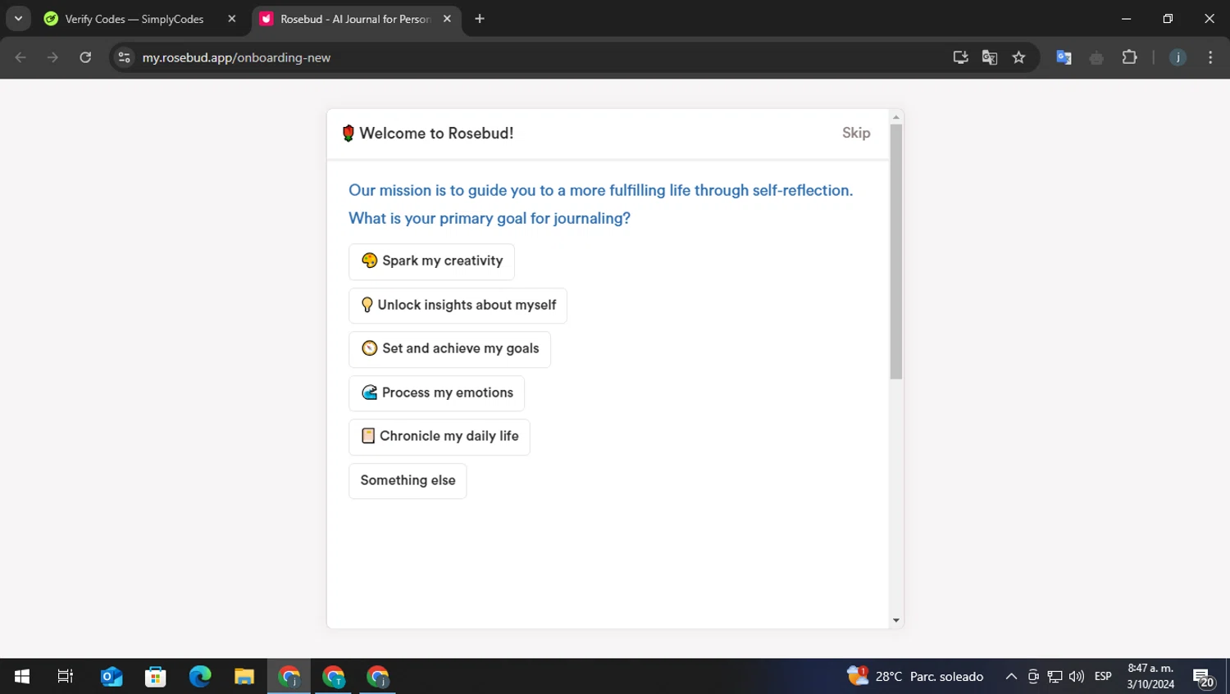The width and height of the screenshot is (1230, 694).
Task: Reload the current page
Action: [85, 57]
